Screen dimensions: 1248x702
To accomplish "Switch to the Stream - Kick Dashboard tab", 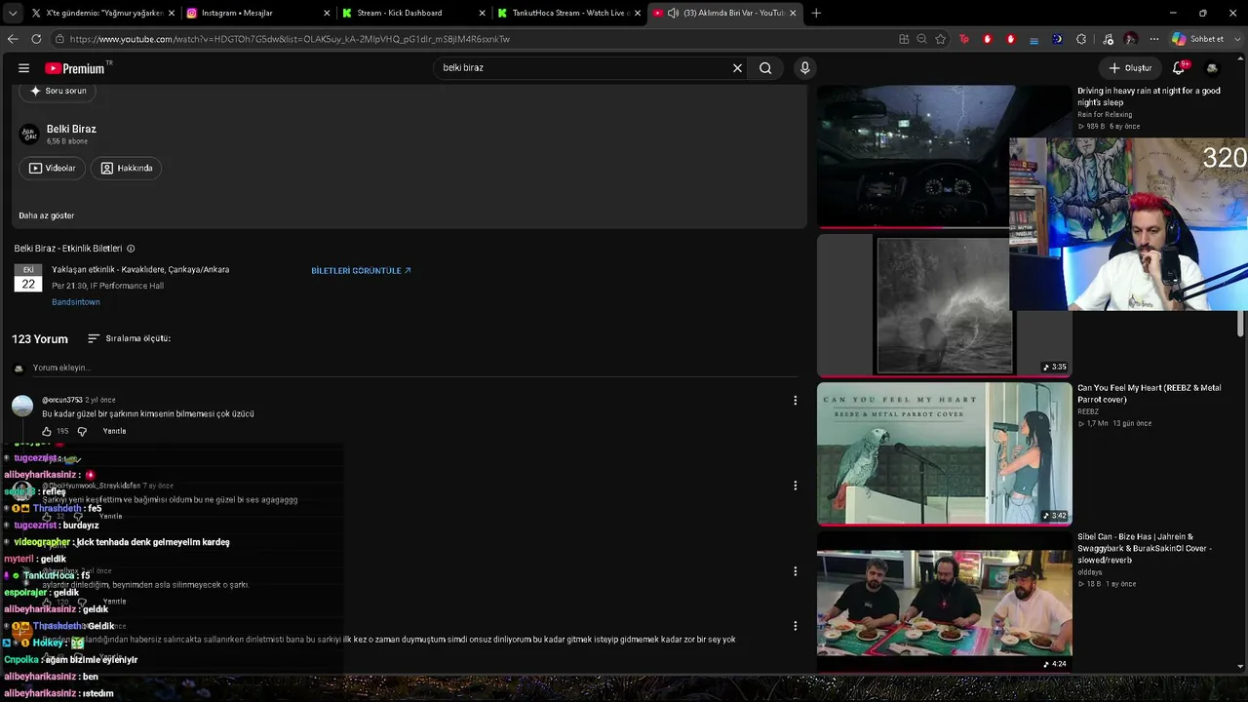I will [x=414, y=13].
